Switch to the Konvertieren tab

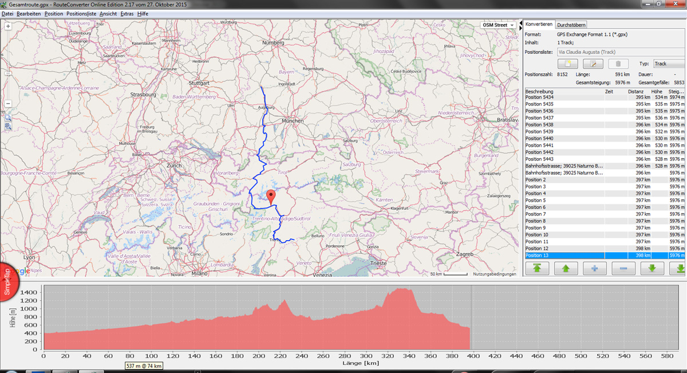[539, 24]
